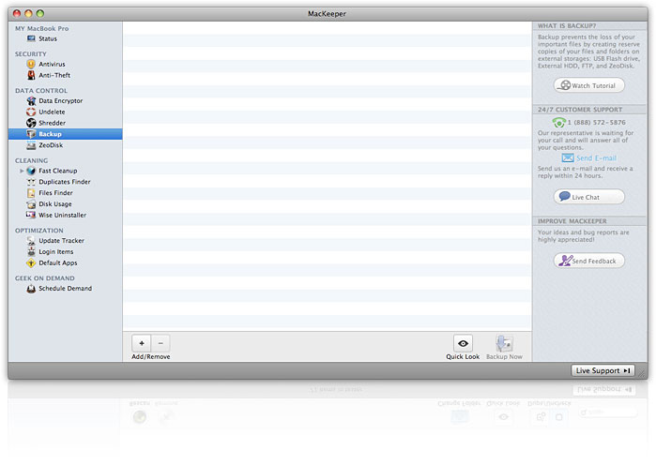Select the Fast Cleanup icon
656x465 pixels.
[31, 171]
